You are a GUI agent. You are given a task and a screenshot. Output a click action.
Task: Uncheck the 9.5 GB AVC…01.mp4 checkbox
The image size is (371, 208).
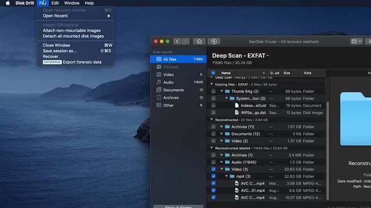pyautogui.click(x=213, y=190)
